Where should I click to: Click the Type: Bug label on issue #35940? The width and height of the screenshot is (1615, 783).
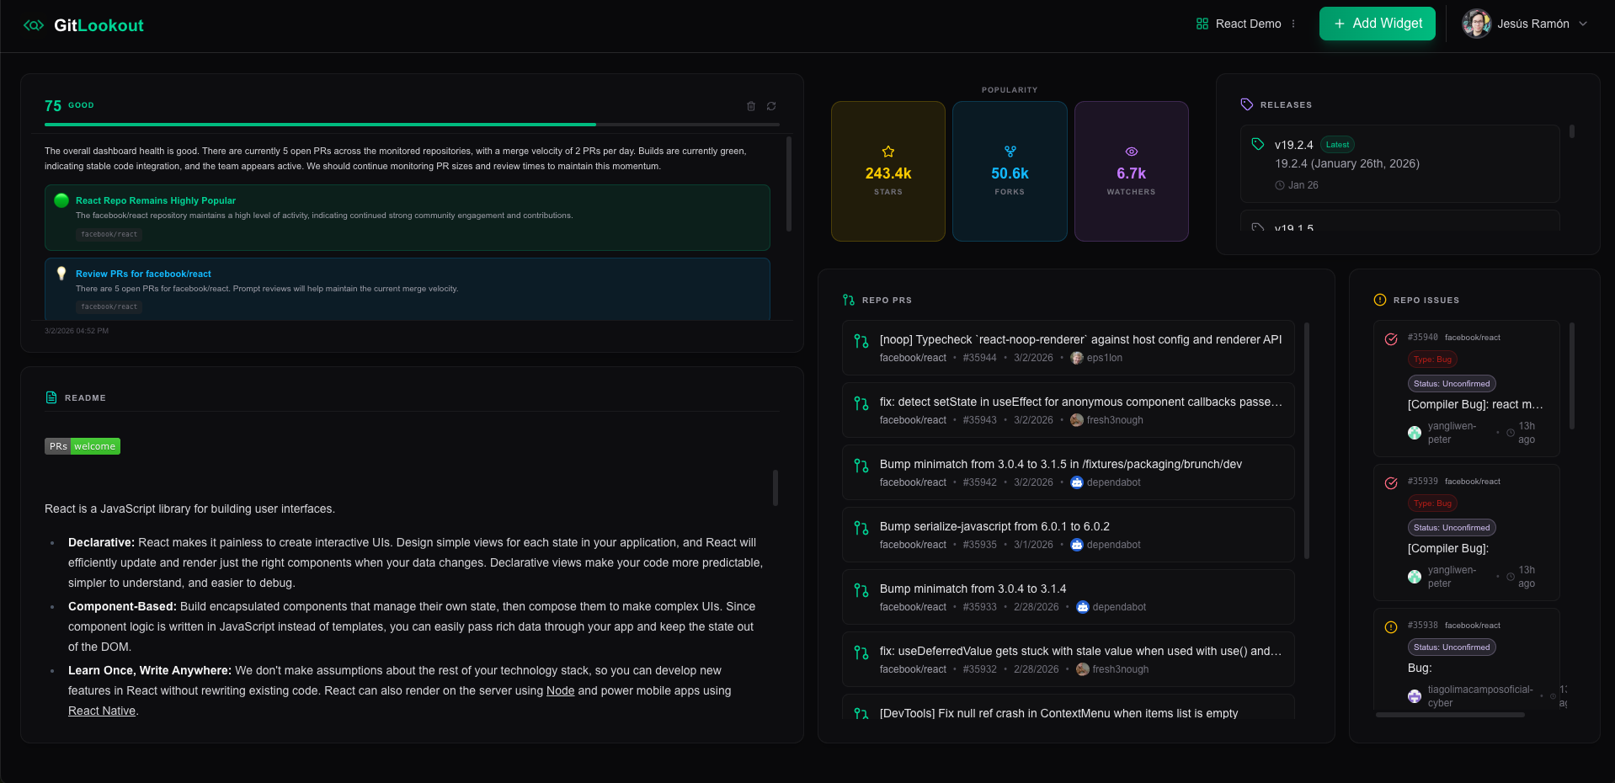(1432, 360)
